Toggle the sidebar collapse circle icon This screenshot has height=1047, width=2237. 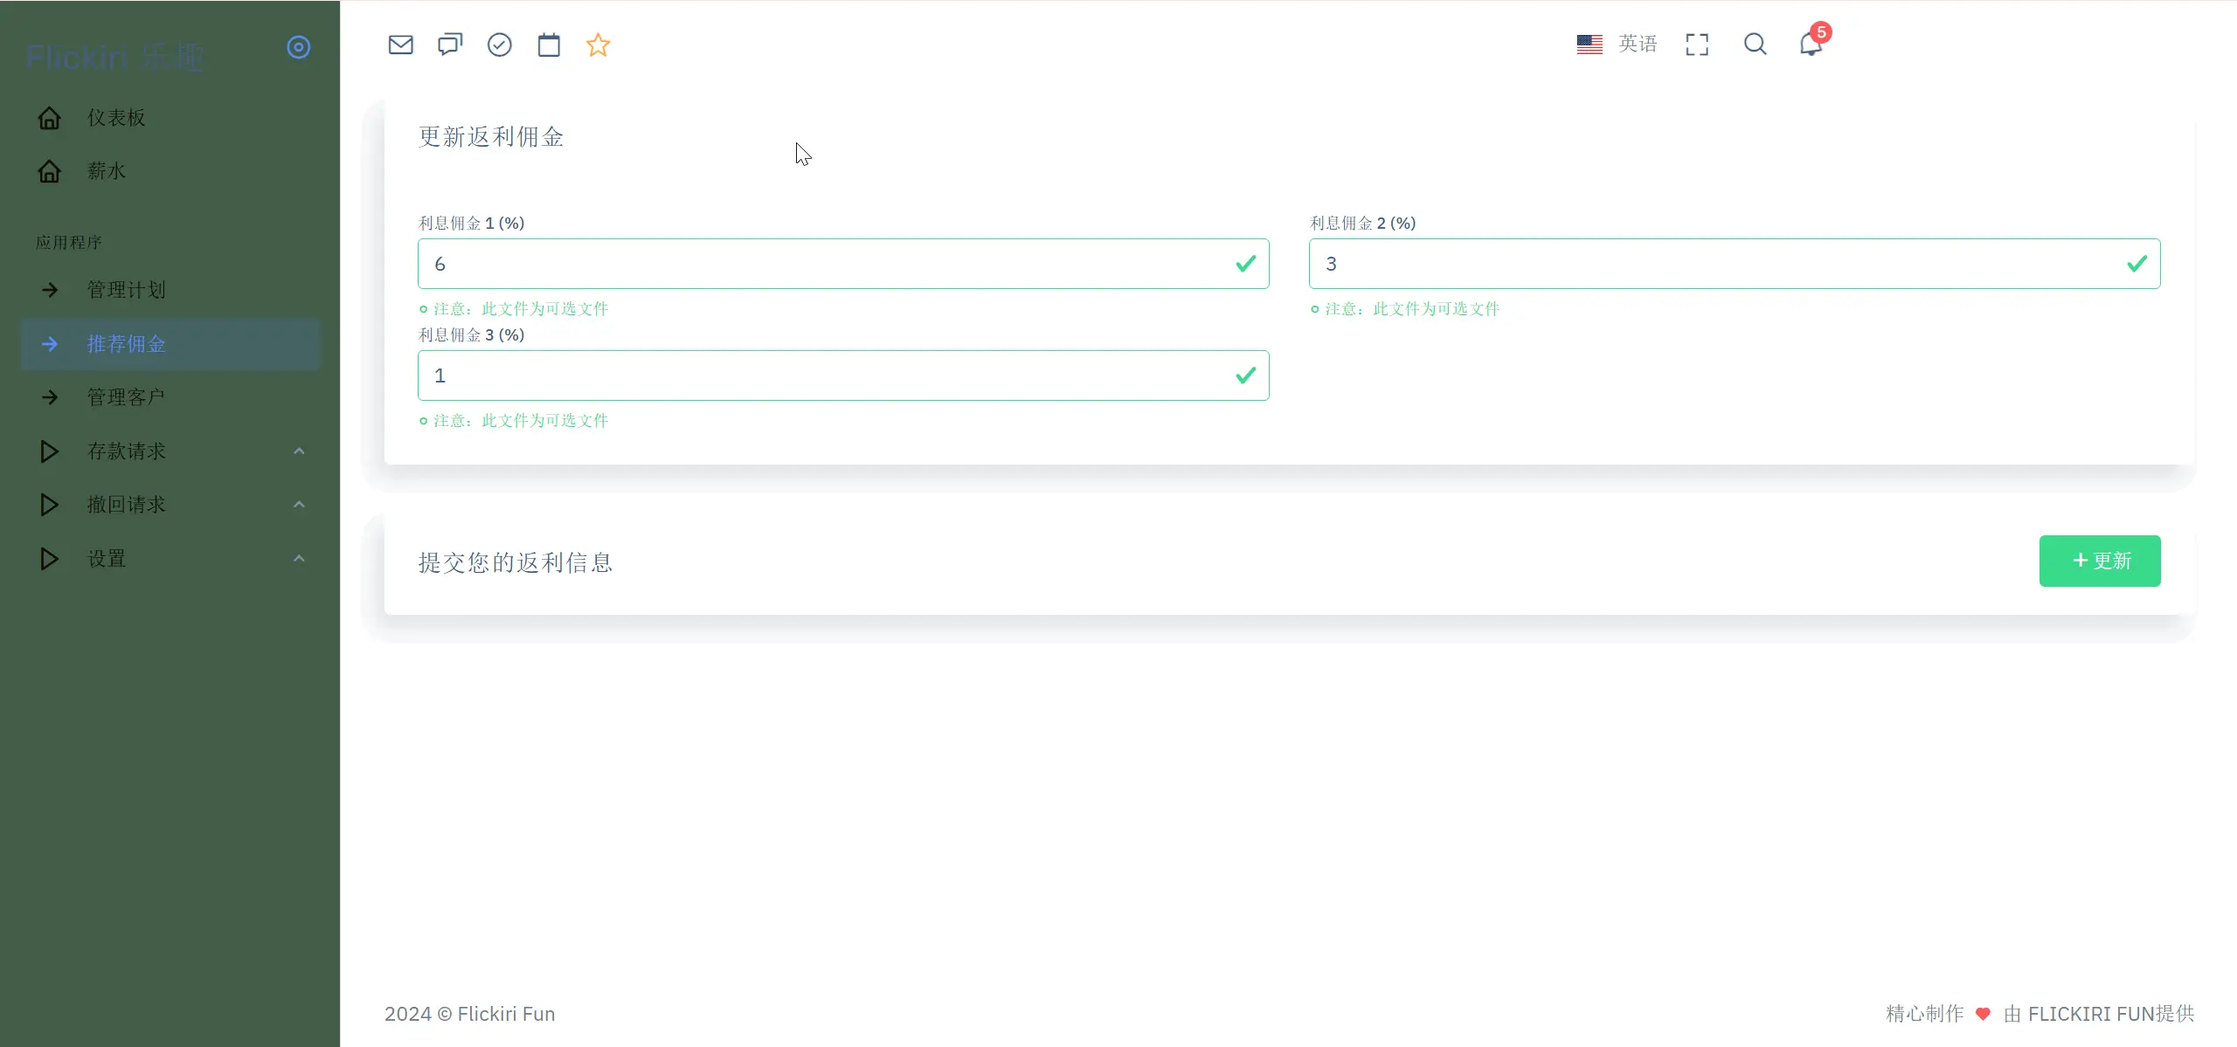pyautogui.click(x=299, y=47)
